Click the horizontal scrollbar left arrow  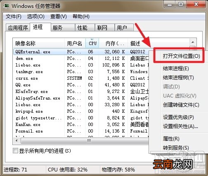tap(17, 140)
